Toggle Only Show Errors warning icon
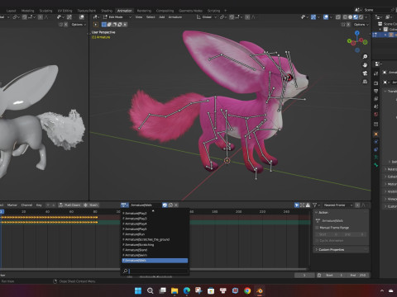 coord(308,205)
